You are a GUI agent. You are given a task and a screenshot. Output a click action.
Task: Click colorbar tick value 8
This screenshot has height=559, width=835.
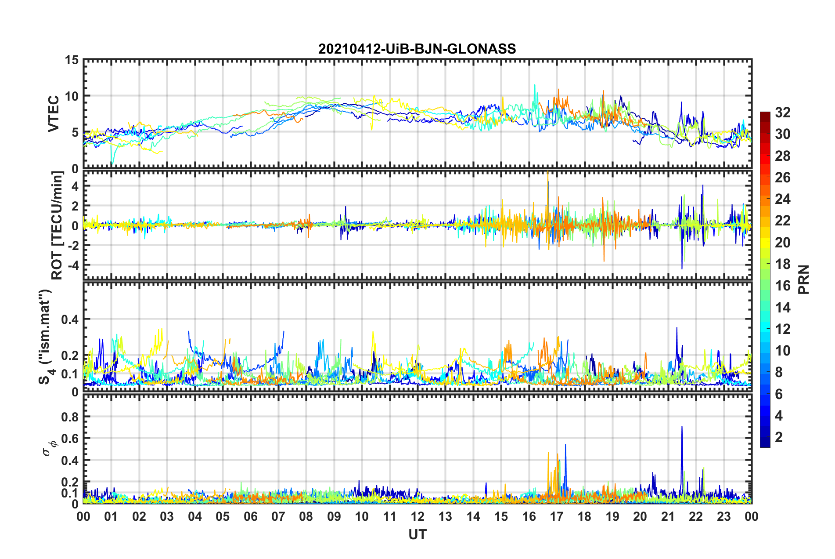click(779, 372)
